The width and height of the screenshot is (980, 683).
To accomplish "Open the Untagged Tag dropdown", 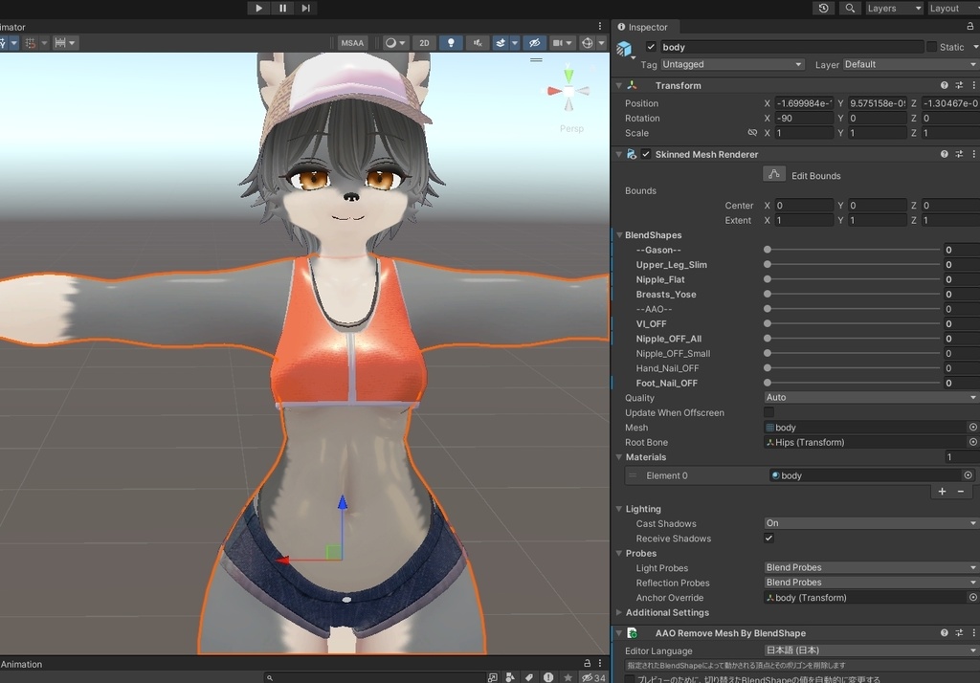I will (732, 64).
